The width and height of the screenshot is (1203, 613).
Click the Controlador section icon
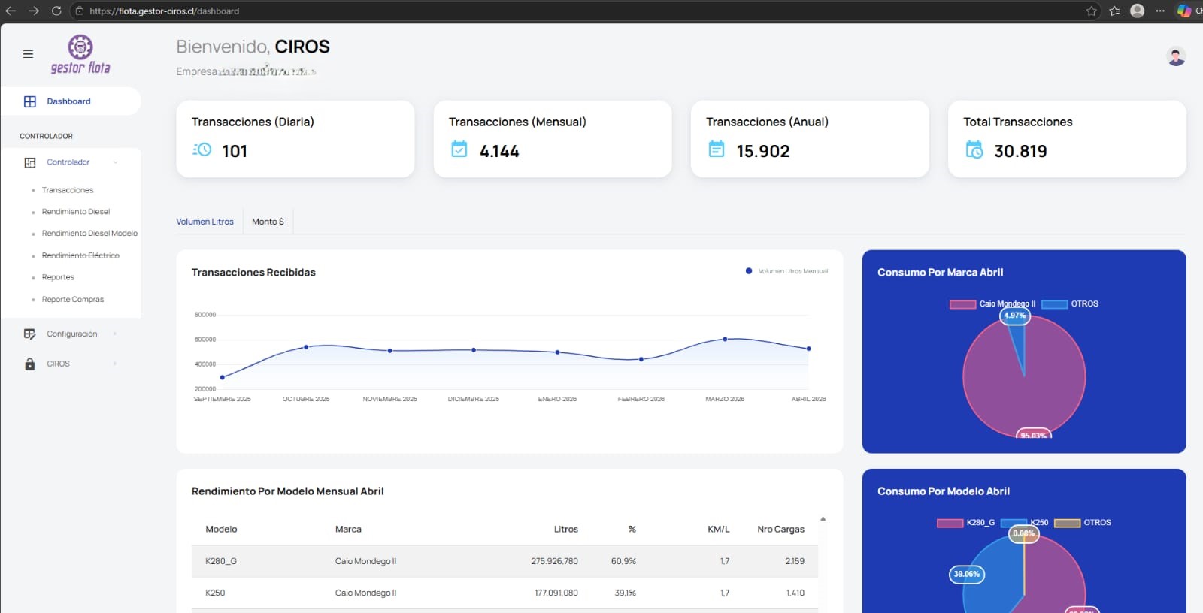pos(30,162)
